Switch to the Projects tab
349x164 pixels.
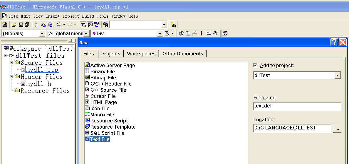111,54
